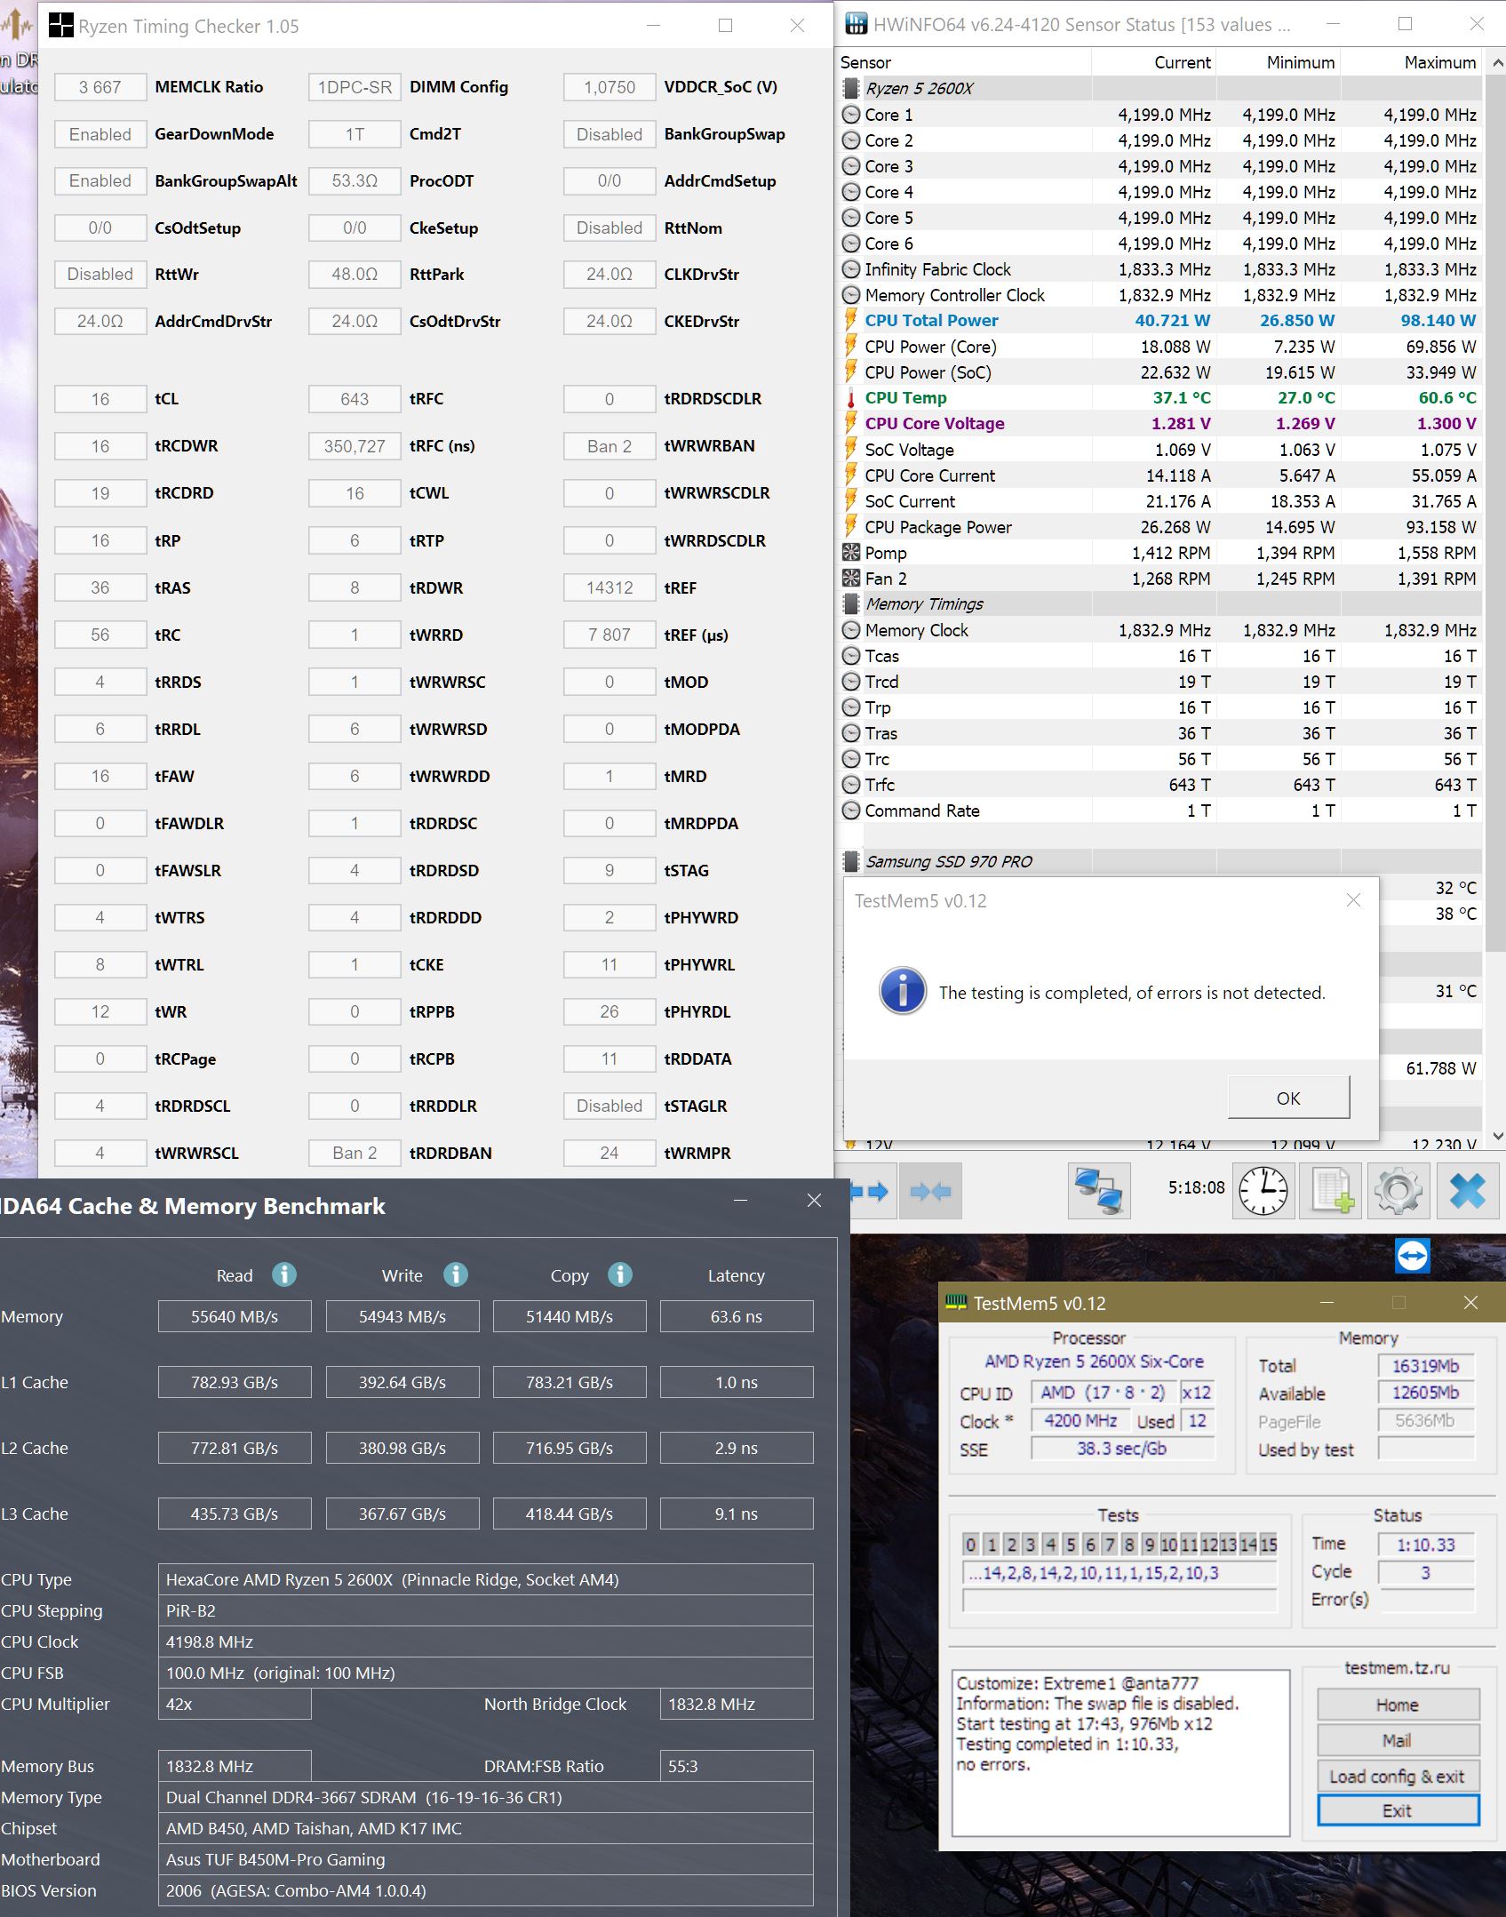Viewport: 1506px width, 1917px height.
Task: Click the HWiNFO clock reset icon
Action: [1263, 1191]
